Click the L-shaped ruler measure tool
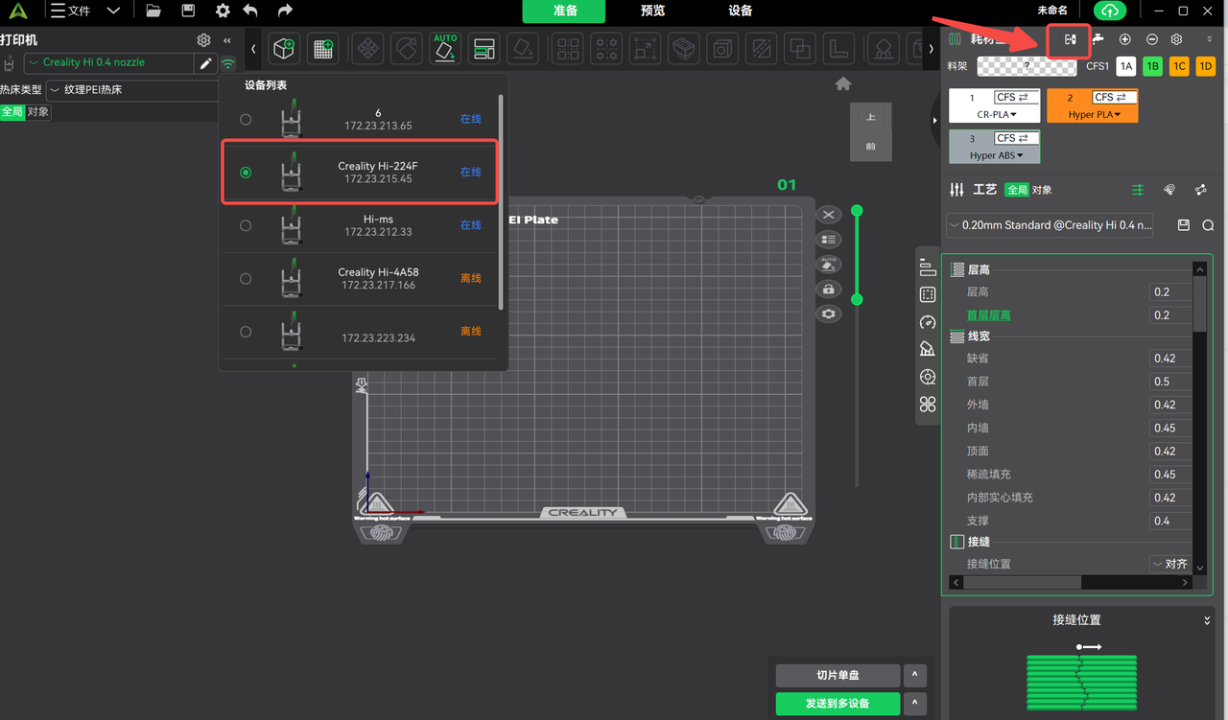The height and width of the screenshot is (720, 1228). 839,48
